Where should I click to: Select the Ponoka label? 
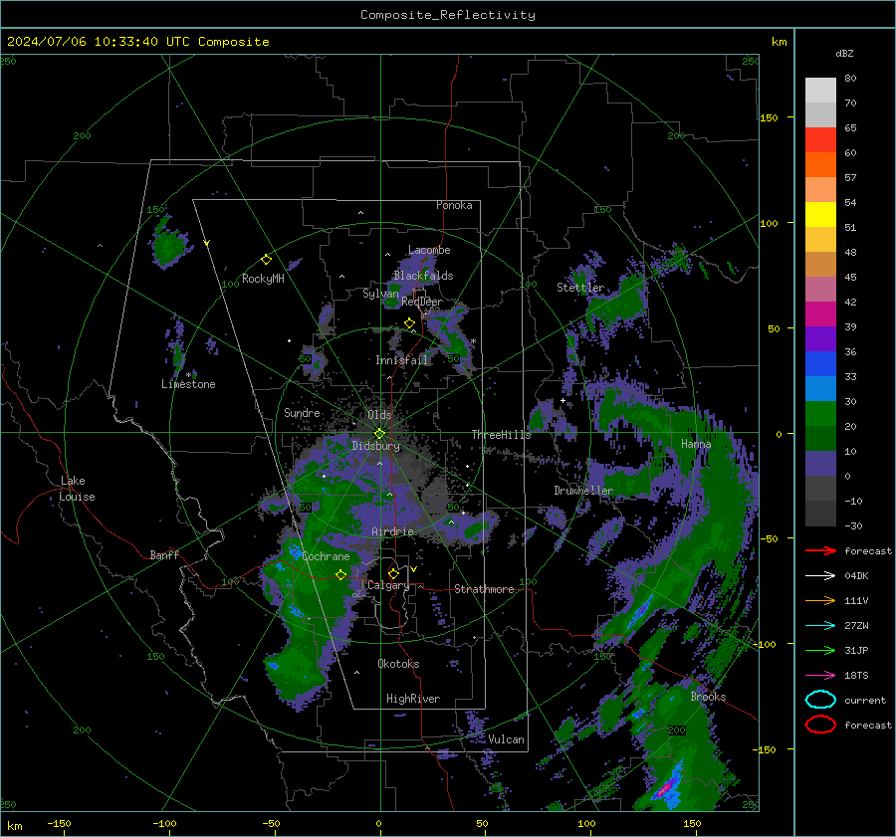click(454, 205)
